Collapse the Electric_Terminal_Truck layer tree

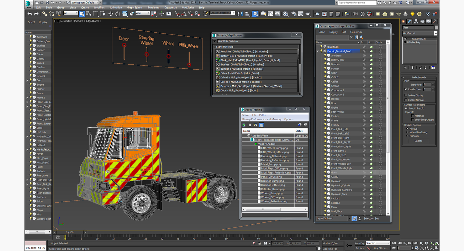click(x=318, y=51)
